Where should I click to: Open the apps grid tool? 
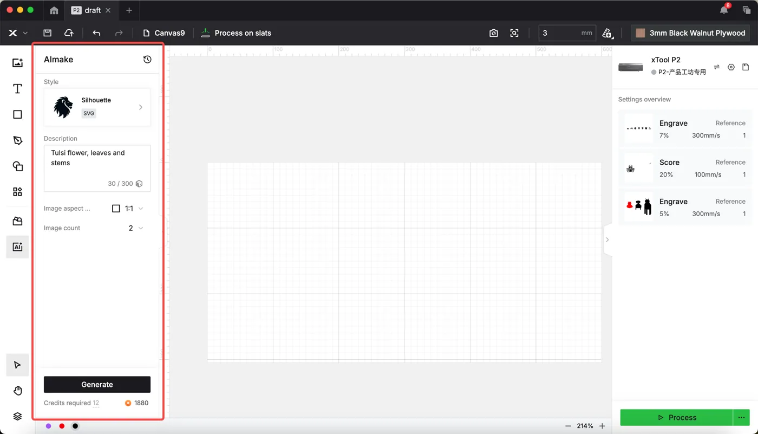[17, 192]
